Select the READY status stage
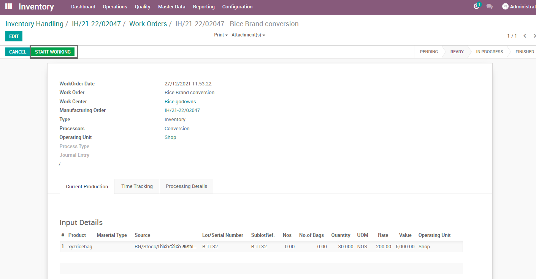 [457, 52]
